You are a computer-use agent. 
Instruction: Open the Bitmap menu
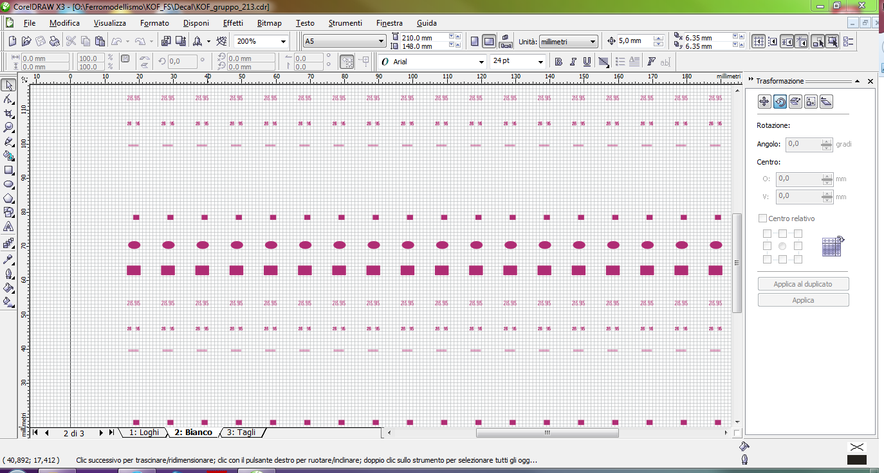click(269, 22)
